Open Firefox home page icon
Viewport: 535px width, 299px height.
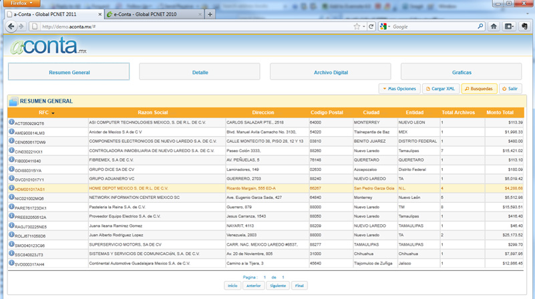(x=494, y=26)
